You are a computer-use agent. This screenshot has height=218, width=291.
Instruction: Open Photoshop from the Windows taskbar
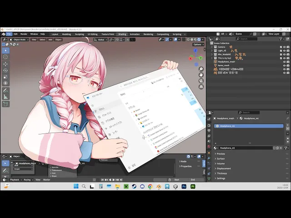(184, 186)
